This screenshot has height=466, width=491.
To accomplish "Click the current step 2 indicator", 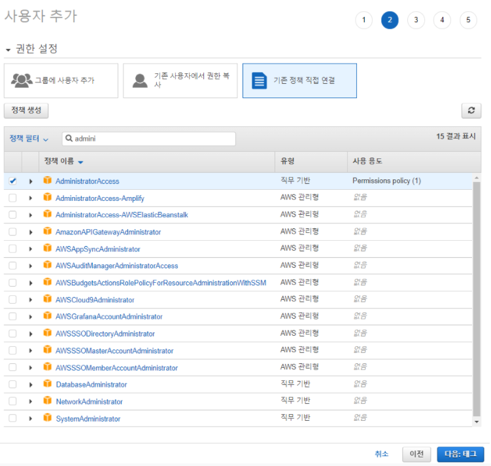I will tap(390, 20).
